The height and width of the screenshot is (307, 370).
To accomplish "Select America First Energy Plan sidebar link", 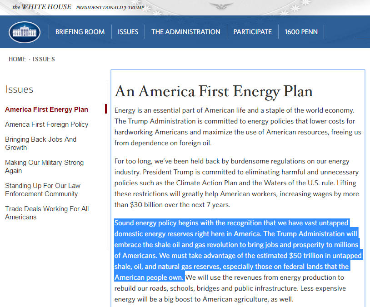I will click(x=46, y=109).
